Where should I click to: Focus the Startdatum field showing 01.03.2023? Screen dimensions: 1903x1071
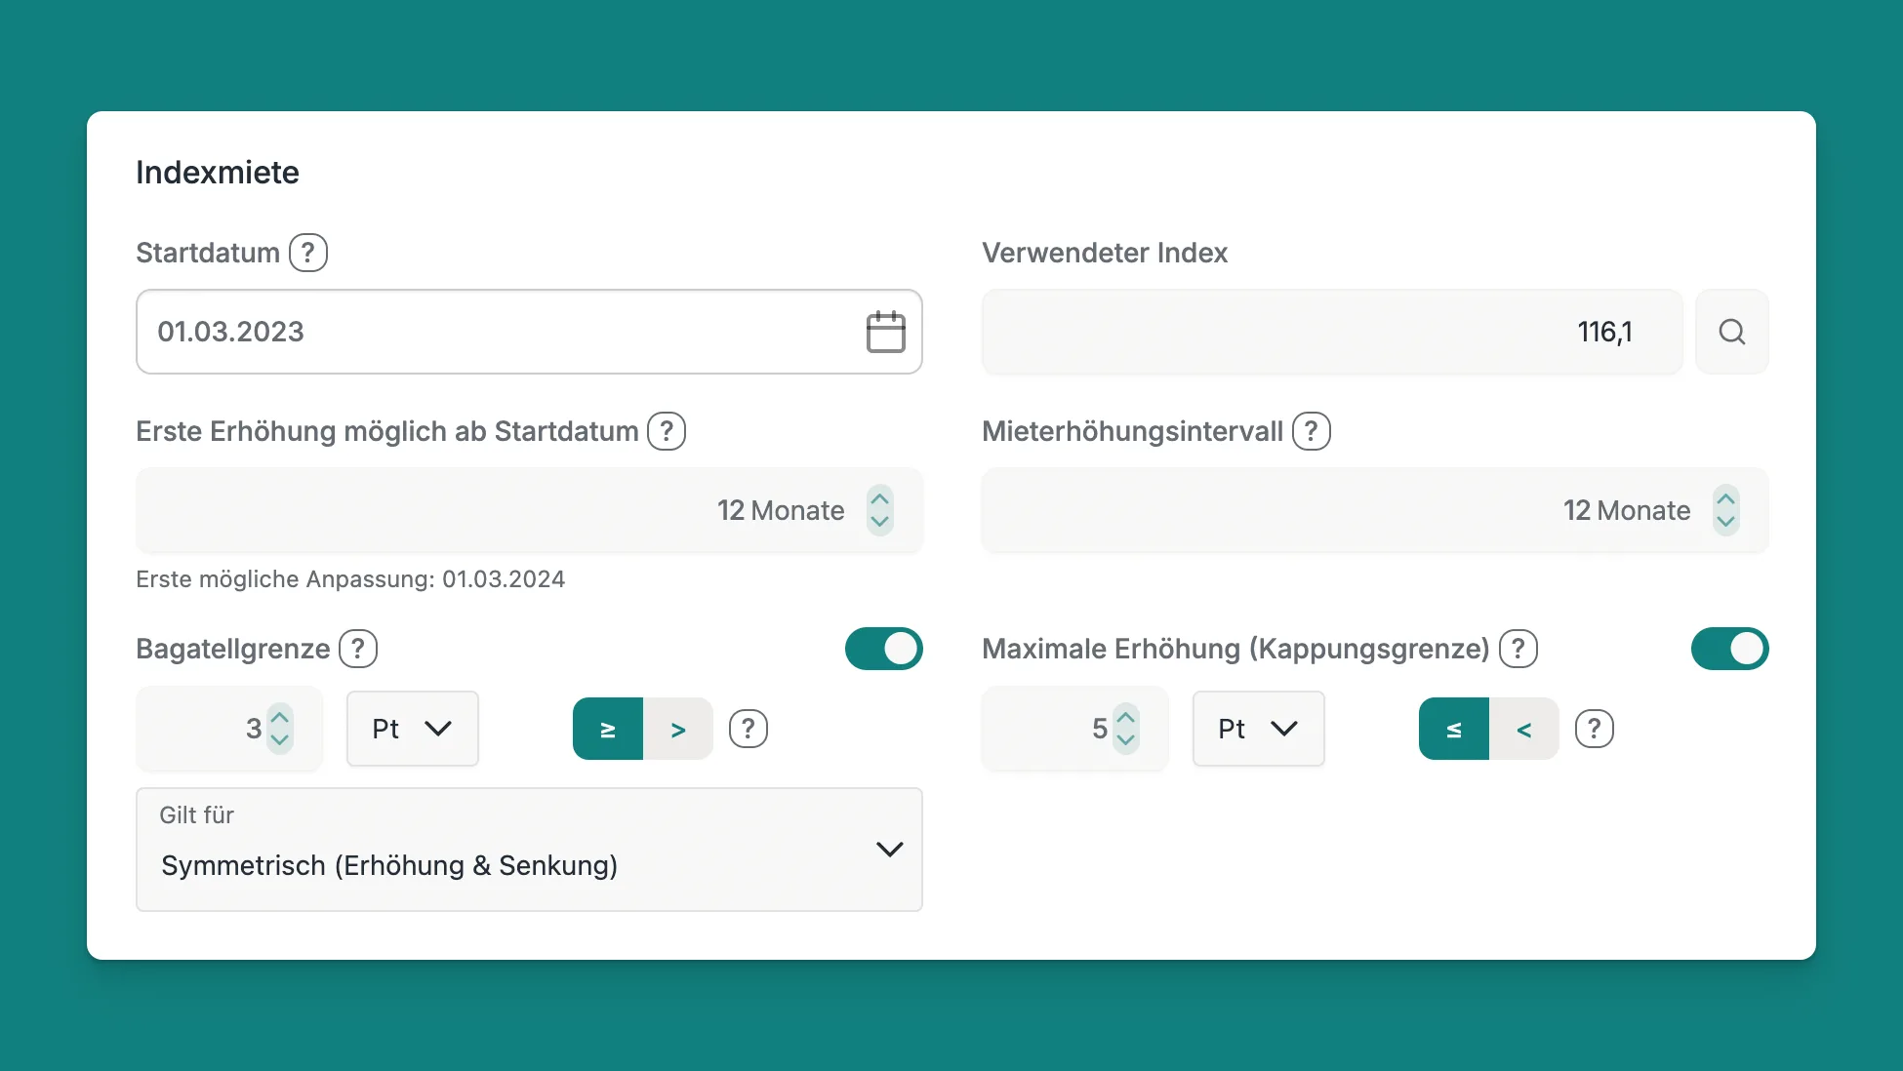[x=529, y=332]
